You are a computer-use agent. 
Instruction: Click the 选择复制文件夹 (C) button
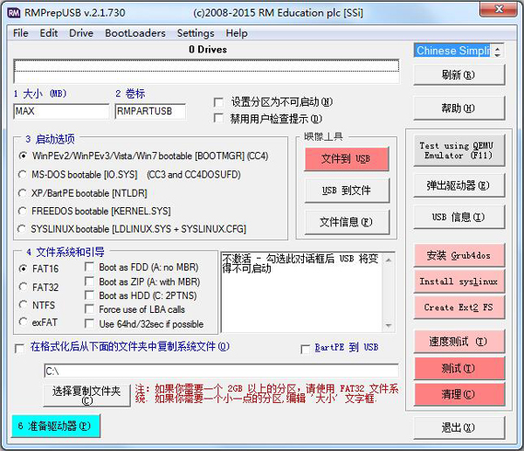pyautogui.click(x=86, y=395)
